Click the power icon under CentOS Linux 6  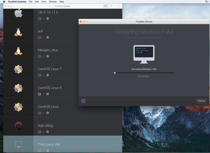pos(40,94)
